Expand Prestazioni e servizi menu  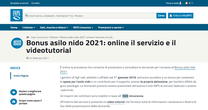tap(111, 27)
